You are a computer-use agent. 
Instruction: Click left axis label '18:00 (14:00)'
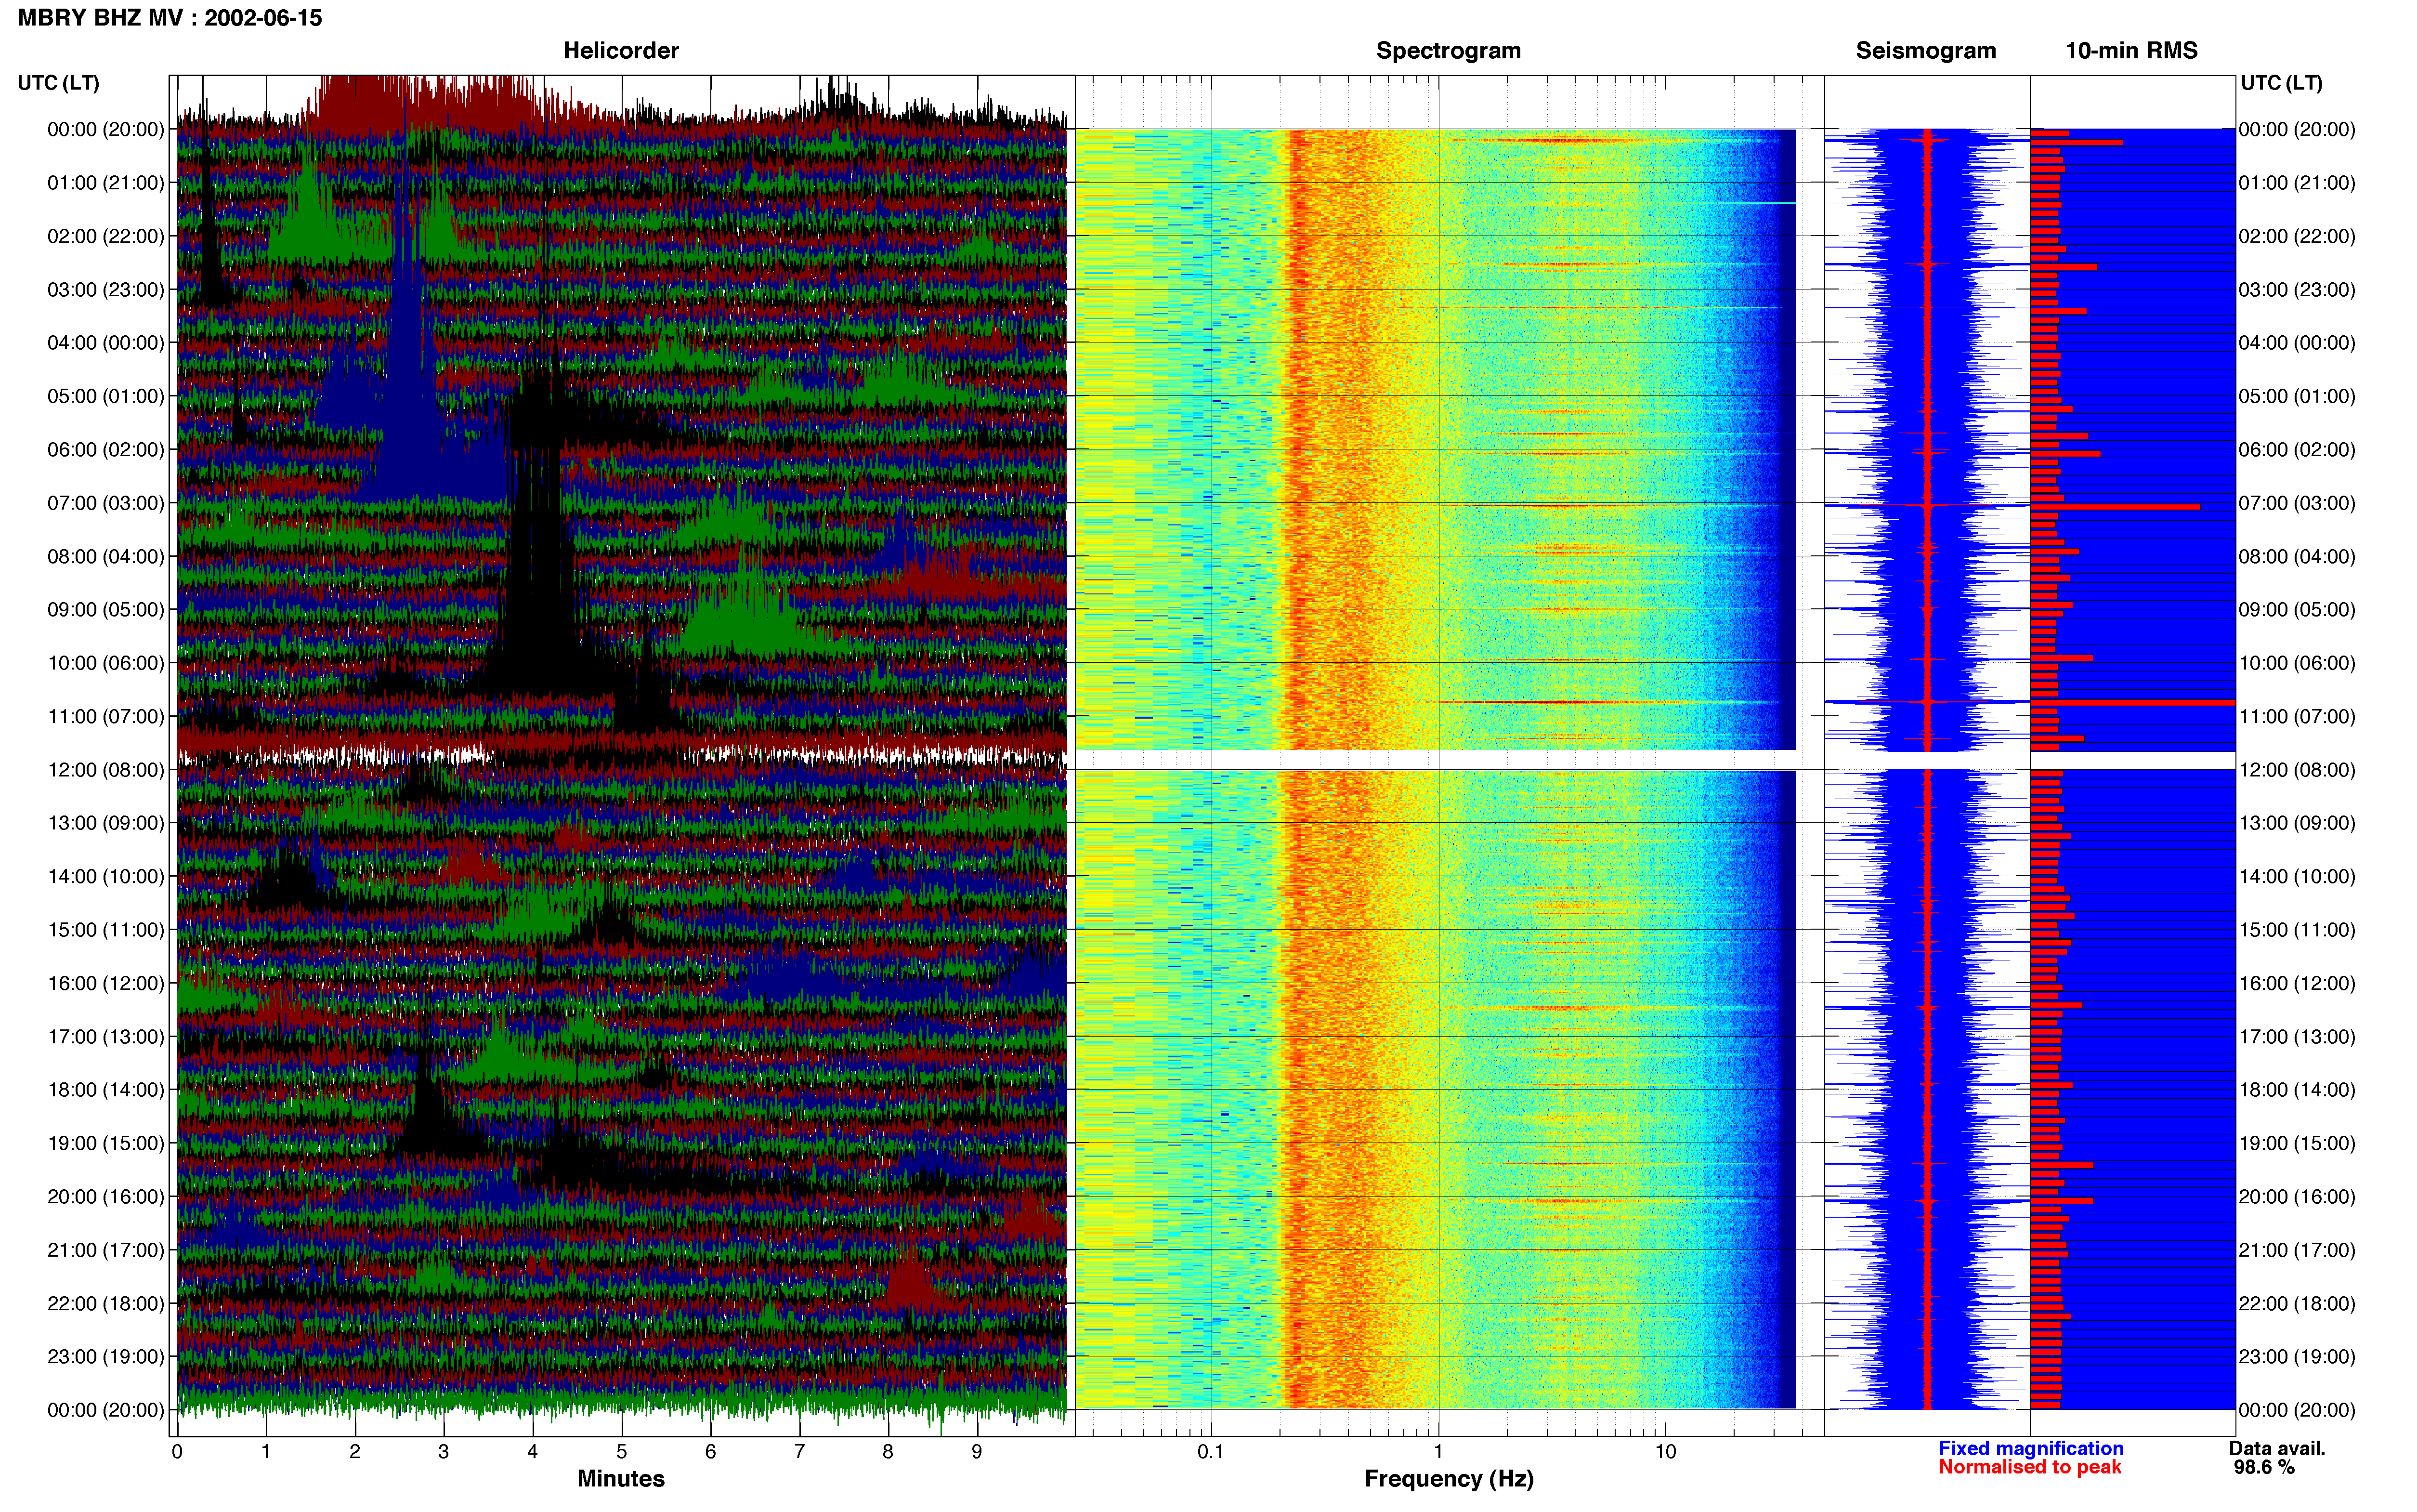pos(106,1090)
